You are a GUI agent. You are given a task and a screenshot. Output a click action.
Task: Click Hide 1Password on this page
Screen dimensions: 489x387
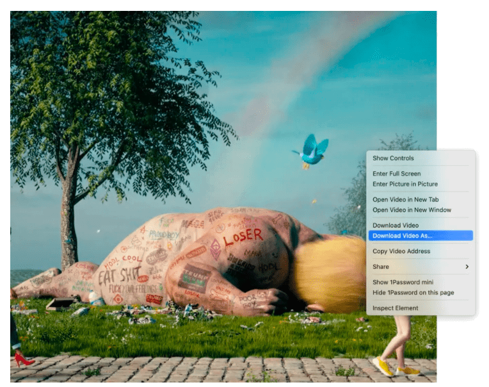point(413,293)
